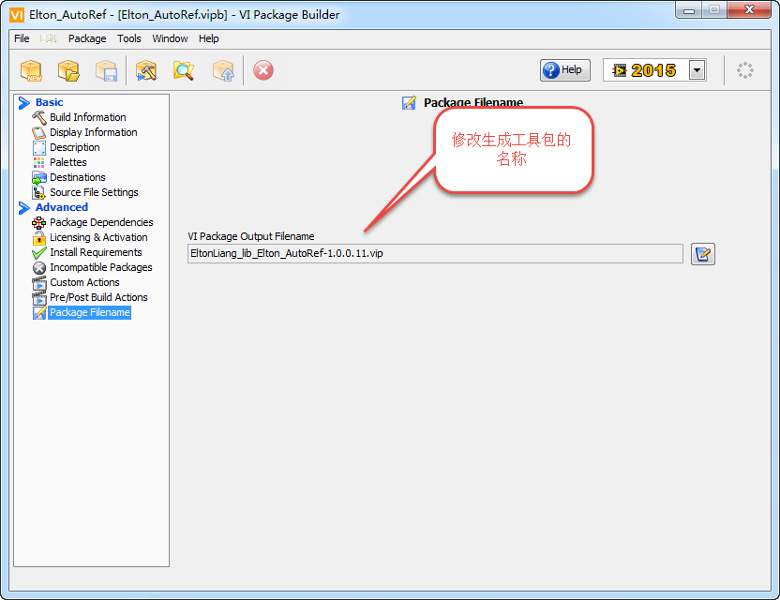
Task: Click the Pre/Post Build Actions icon
Action: (38, 298)
